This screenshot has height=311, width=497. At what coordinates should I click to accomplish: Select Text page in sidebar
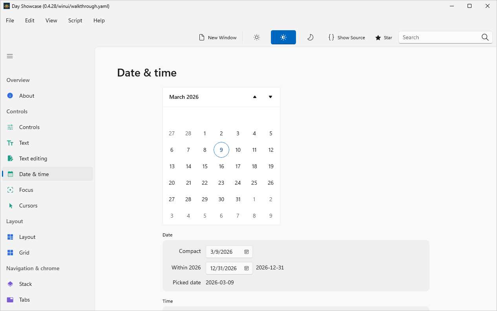click(x=48, y=143)
